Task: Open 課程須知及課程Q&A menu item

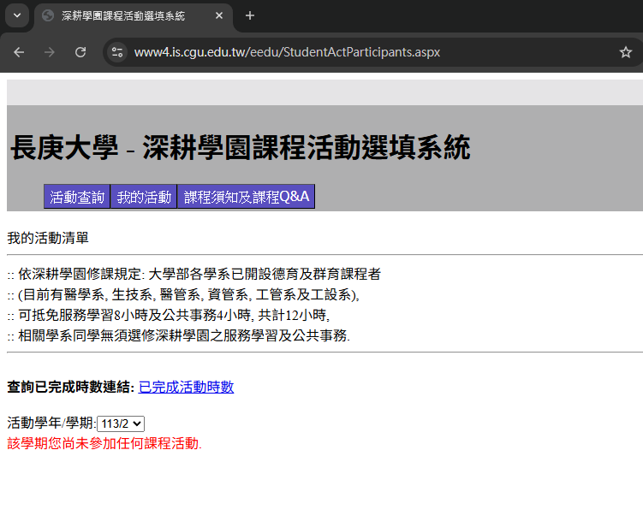Action: tap(246, 197)
